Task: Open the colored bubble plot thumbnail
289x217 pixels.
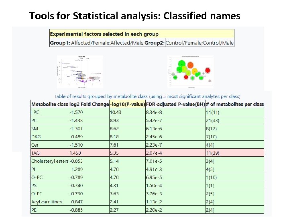Action: pos(190,71)
